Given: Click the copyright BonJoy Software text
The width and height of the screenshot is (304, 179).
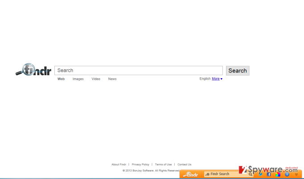Looking at the screenshot, I should click(151, 171).
